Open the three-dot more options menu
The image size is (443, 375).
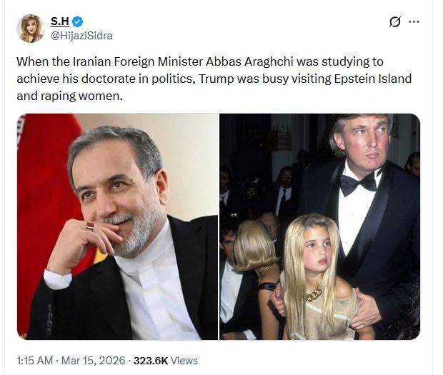(414, 21)
